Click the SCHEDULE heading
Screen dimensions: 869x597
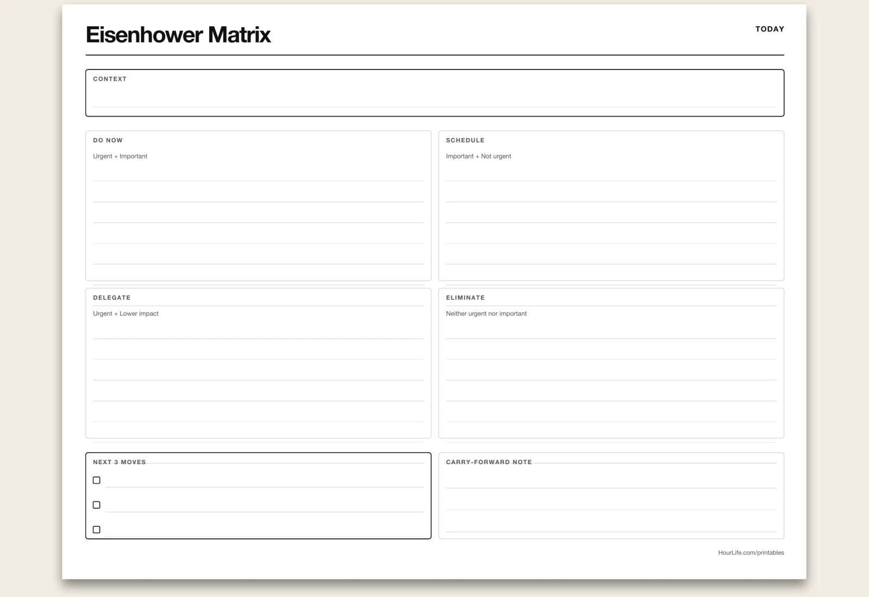465,140
